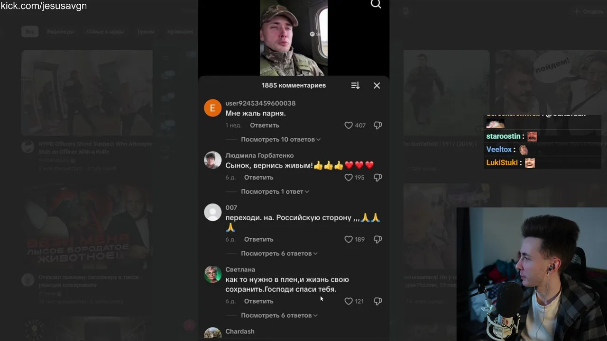Image resolution: width=607 pixels, height=341 pixels.
Task: Reply to user92453459600038 via "Ответить"
Action: tap(265, 126)
